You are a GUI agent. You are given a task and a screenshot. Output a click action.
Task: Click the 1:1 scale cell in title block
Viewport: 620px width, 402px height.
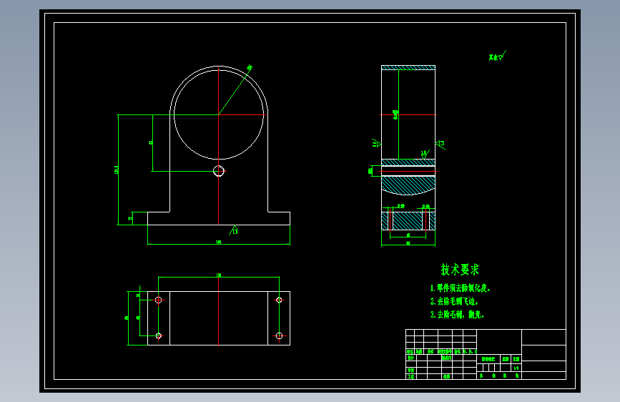(516, 368)
